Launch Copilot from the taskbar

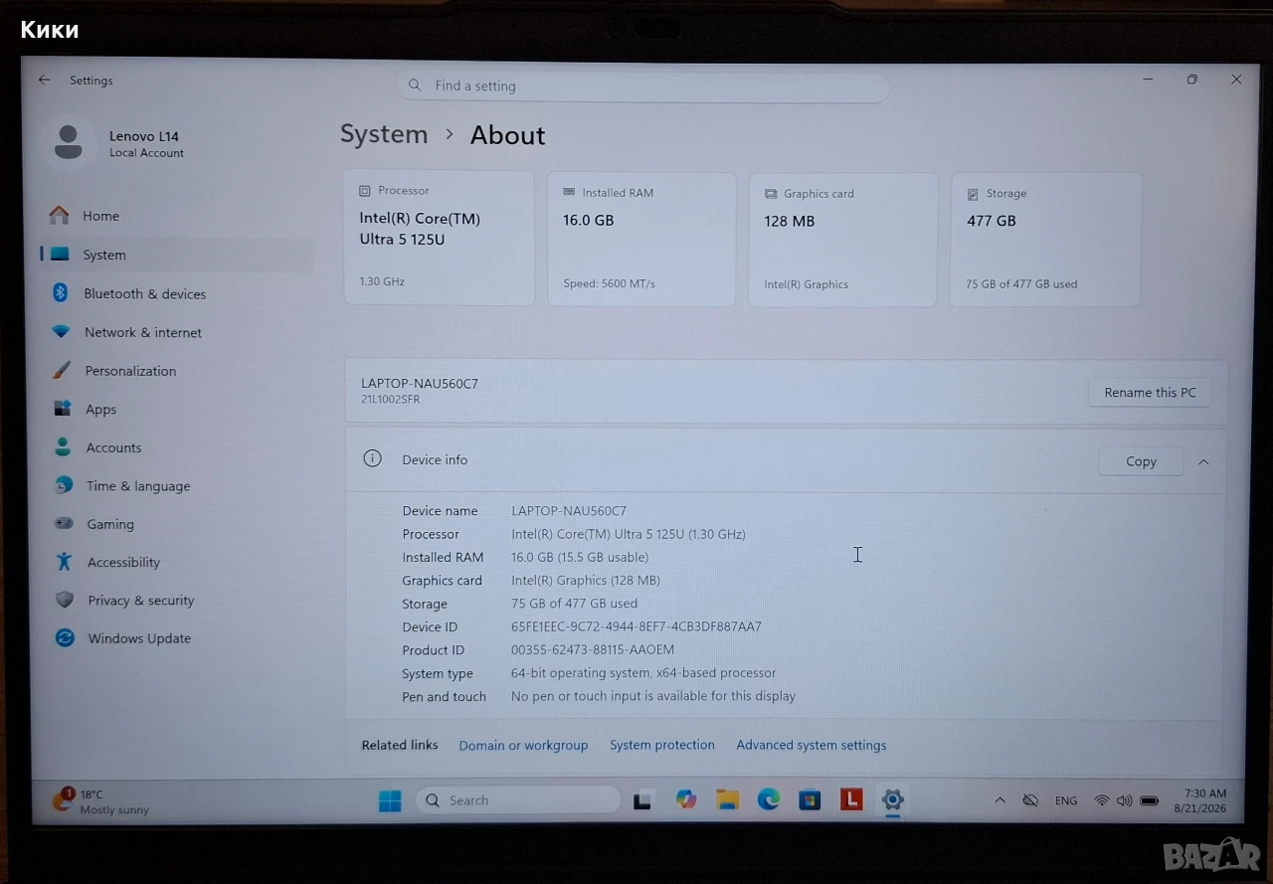[686, 799]
